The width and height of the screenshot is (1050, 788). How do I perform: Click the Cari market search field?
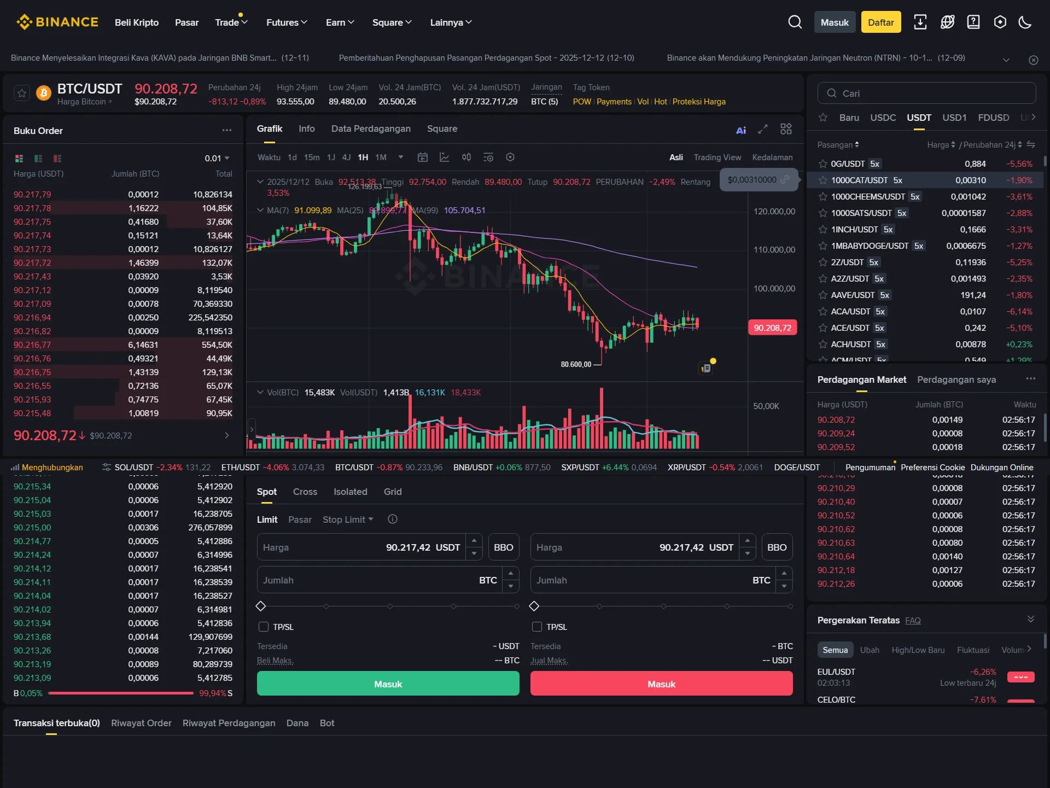click(926, 93)
